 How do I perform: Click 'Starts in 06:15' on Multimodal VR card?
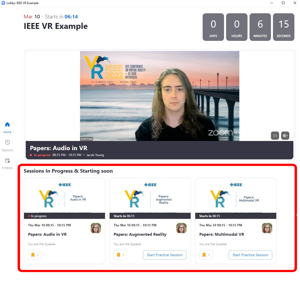point(210,216)
